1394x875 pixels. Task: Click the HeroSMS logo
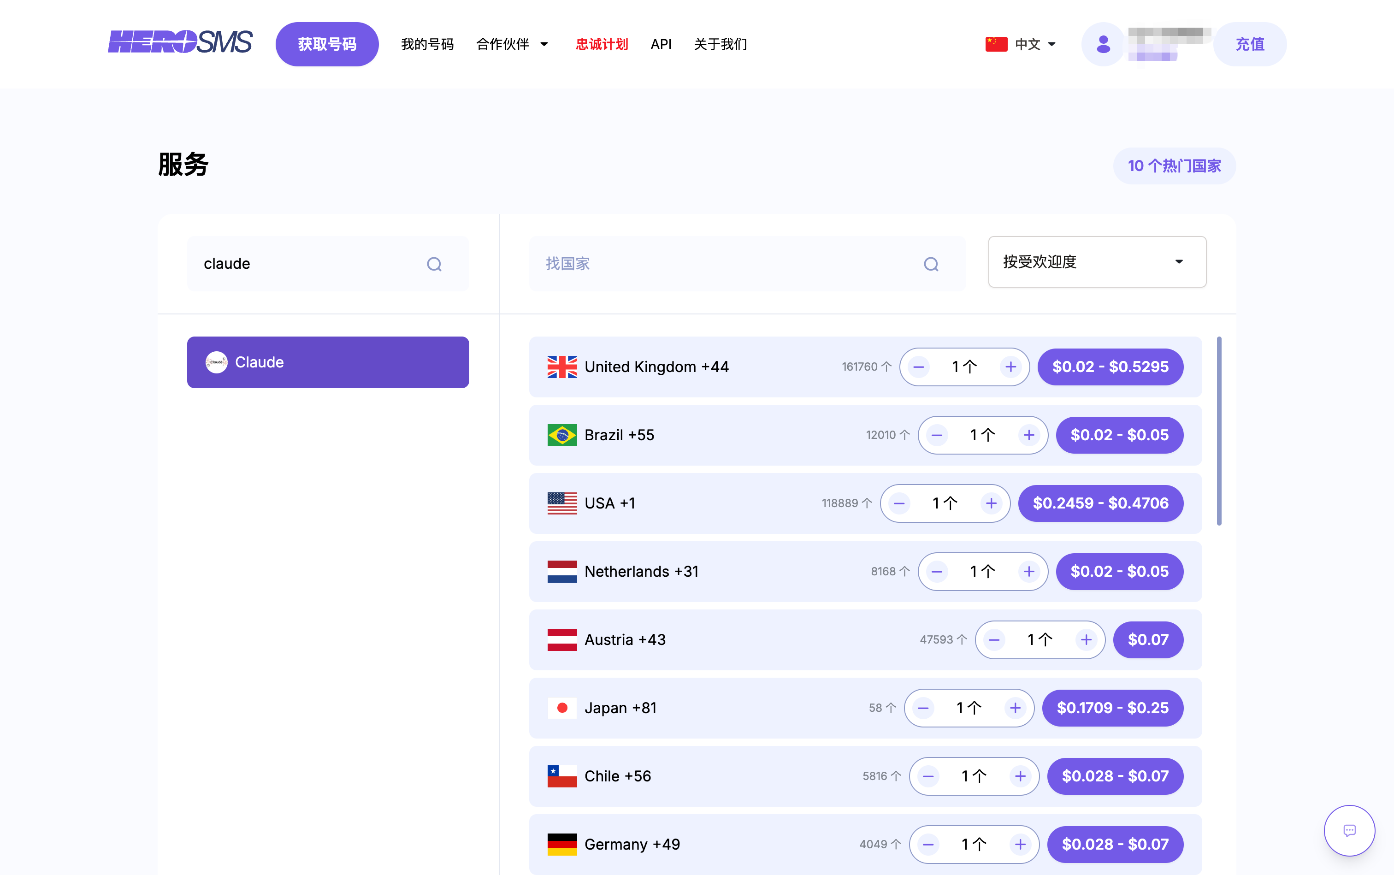pos(180,42)
